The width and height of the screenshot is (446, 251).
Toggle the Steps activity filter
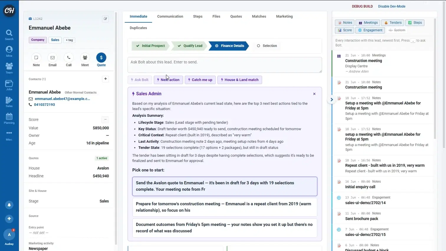click(414, 23)
